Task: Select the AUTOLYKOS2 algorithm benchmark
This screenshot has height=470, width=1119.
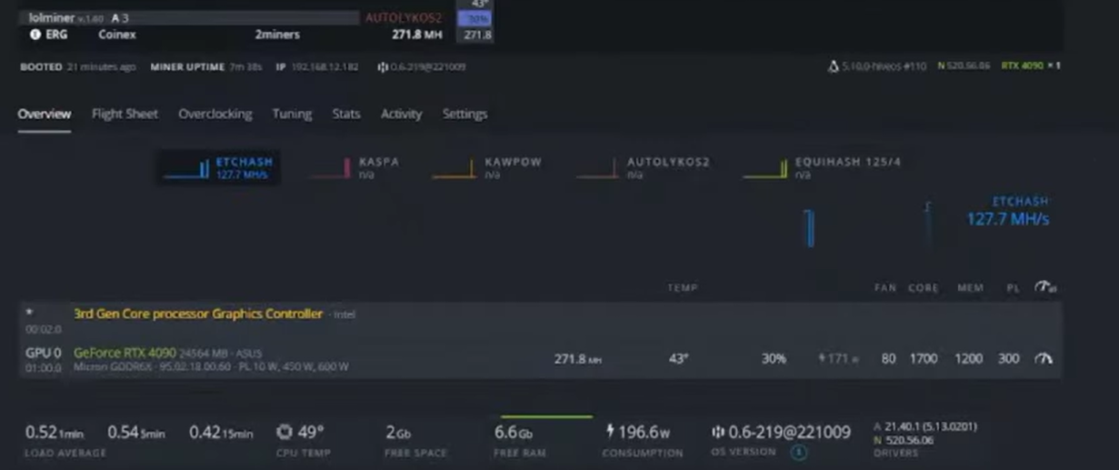Action: click(643, 167)
